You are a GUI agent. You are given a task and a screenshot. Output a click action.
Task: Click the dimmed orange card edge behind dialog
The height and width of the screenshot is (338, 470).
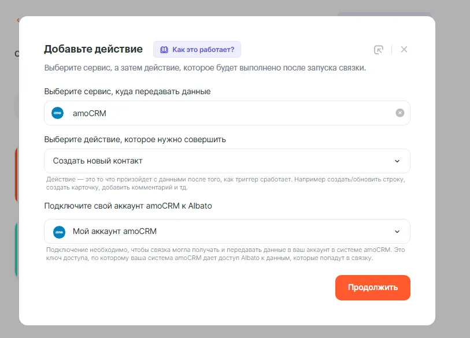[x=16, y=173]
